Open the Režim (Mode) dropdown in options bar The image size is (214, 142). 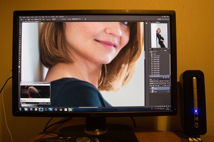tap(38, 19)
